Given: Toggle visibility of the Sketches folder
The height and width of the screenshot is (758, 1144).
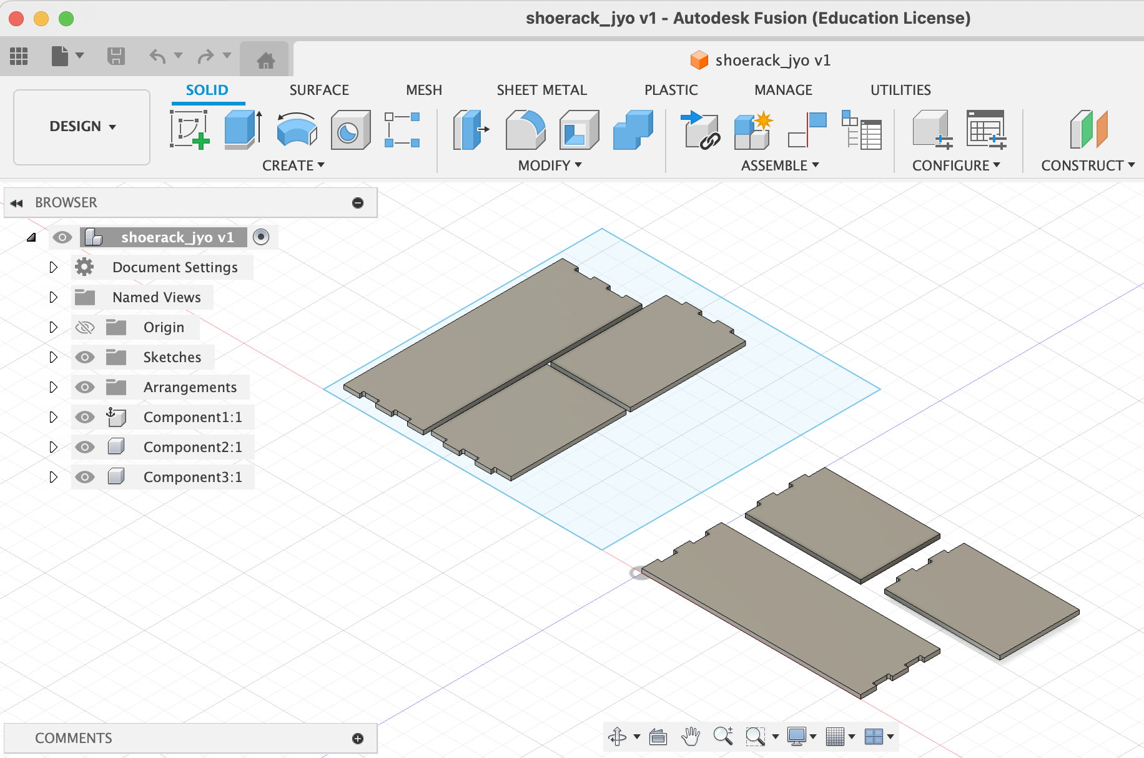Looking at the screenshot, I should click(85, 357).
